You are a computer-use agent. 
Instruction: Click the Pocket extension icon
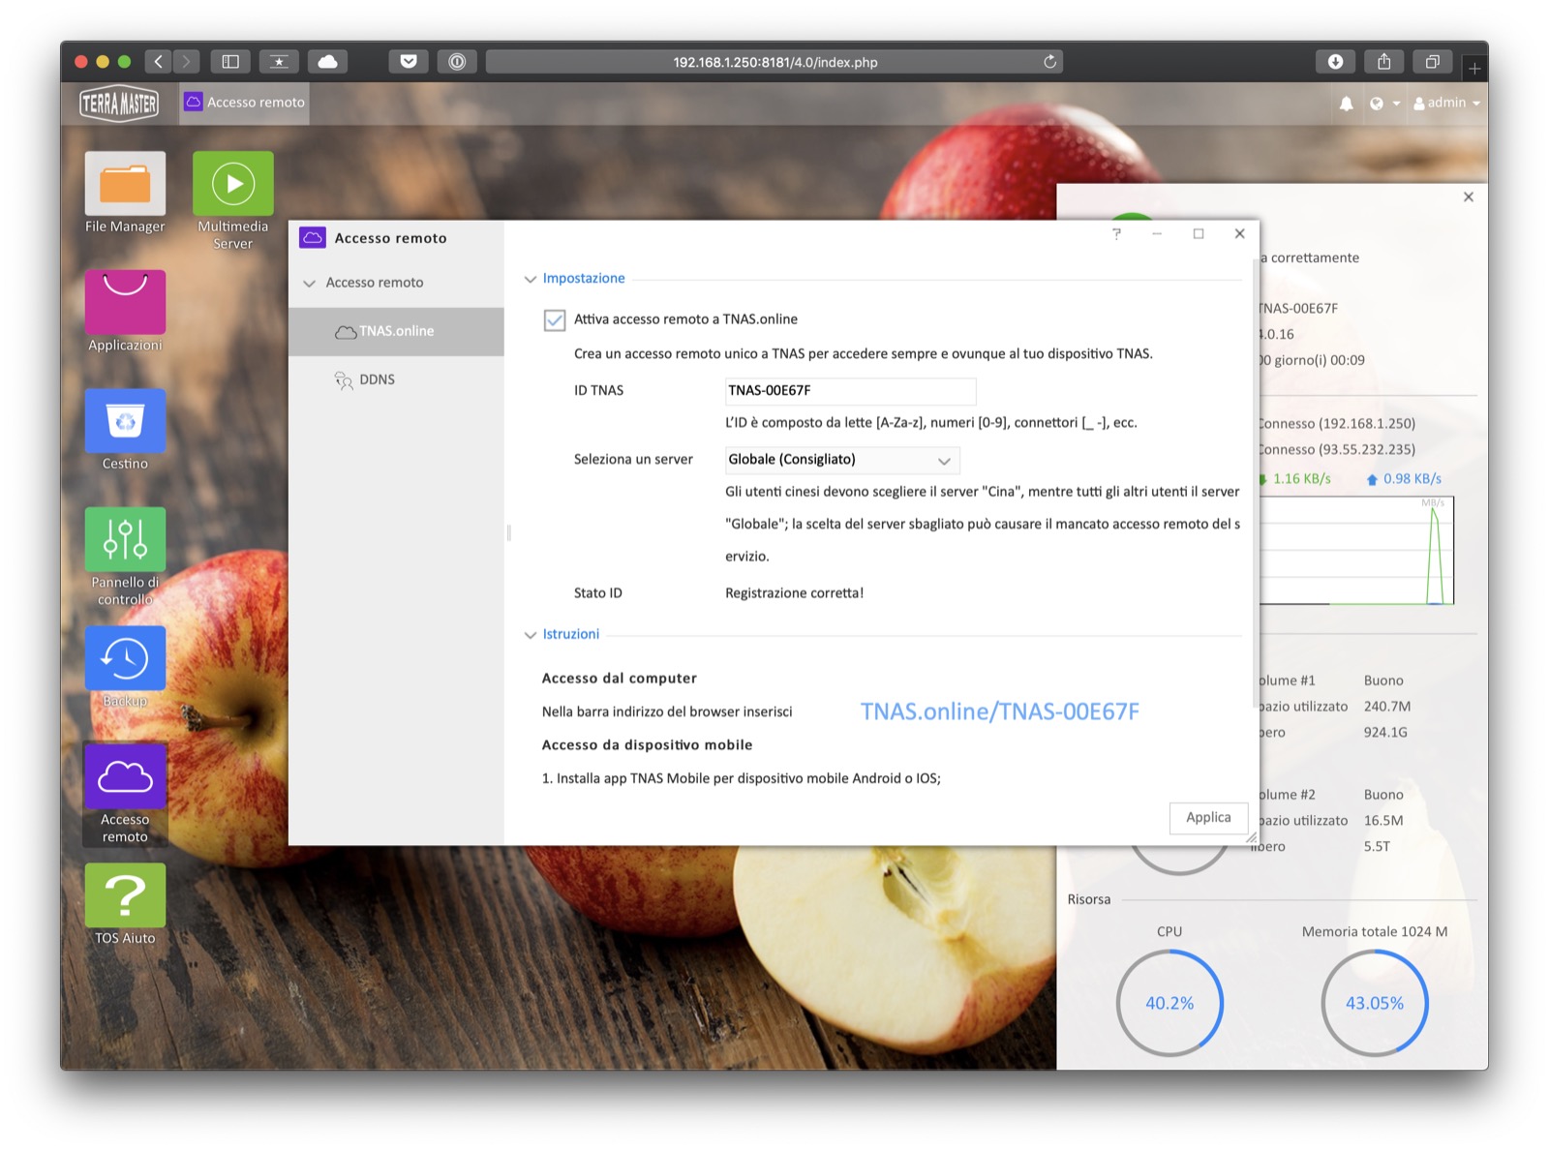409,62
